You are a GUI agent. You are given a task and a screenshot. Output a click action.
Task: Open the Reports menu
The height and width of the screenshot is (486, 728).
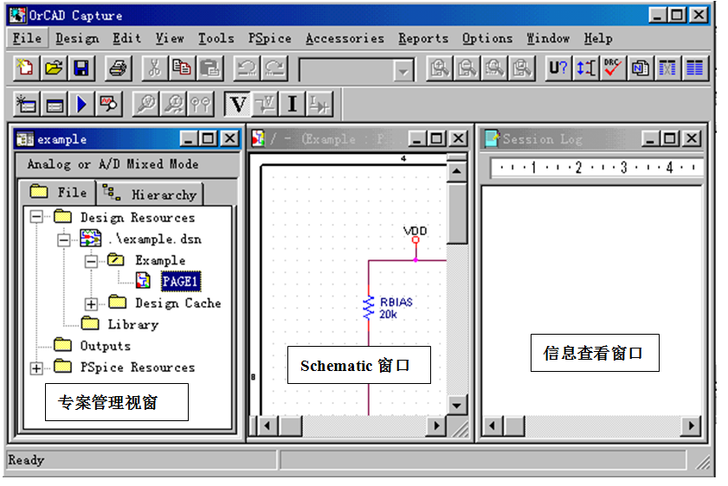click(423, 38)
